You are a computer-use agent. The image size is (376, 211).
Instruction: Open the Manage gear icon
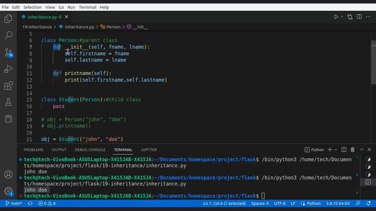tap(9, 191)
